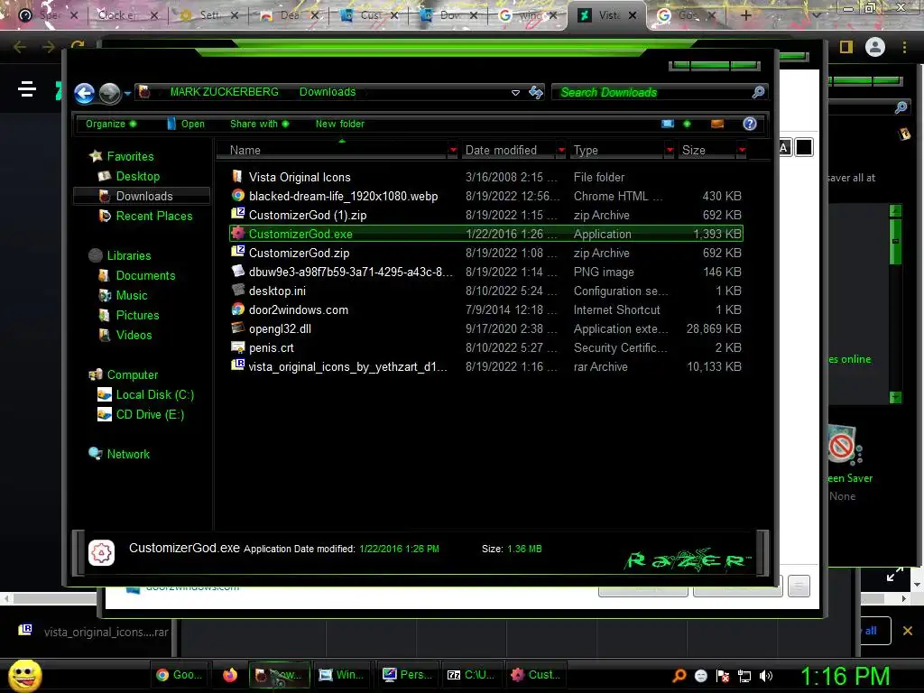
Task: Select Computer in navigation pane
Action: coord(132,374)
